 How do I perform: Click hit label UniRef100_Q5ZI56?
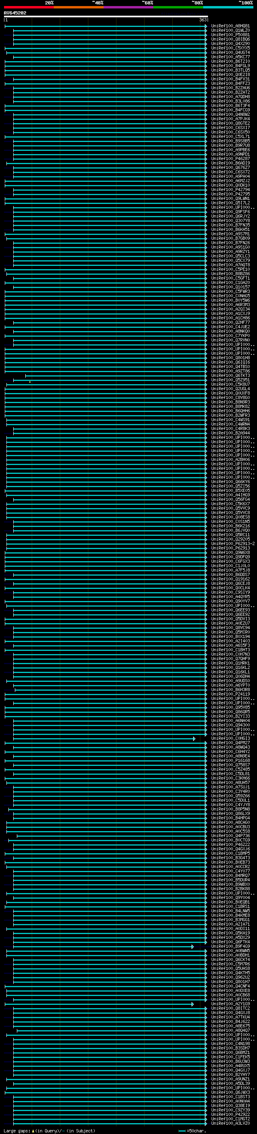tap(230, 486)
